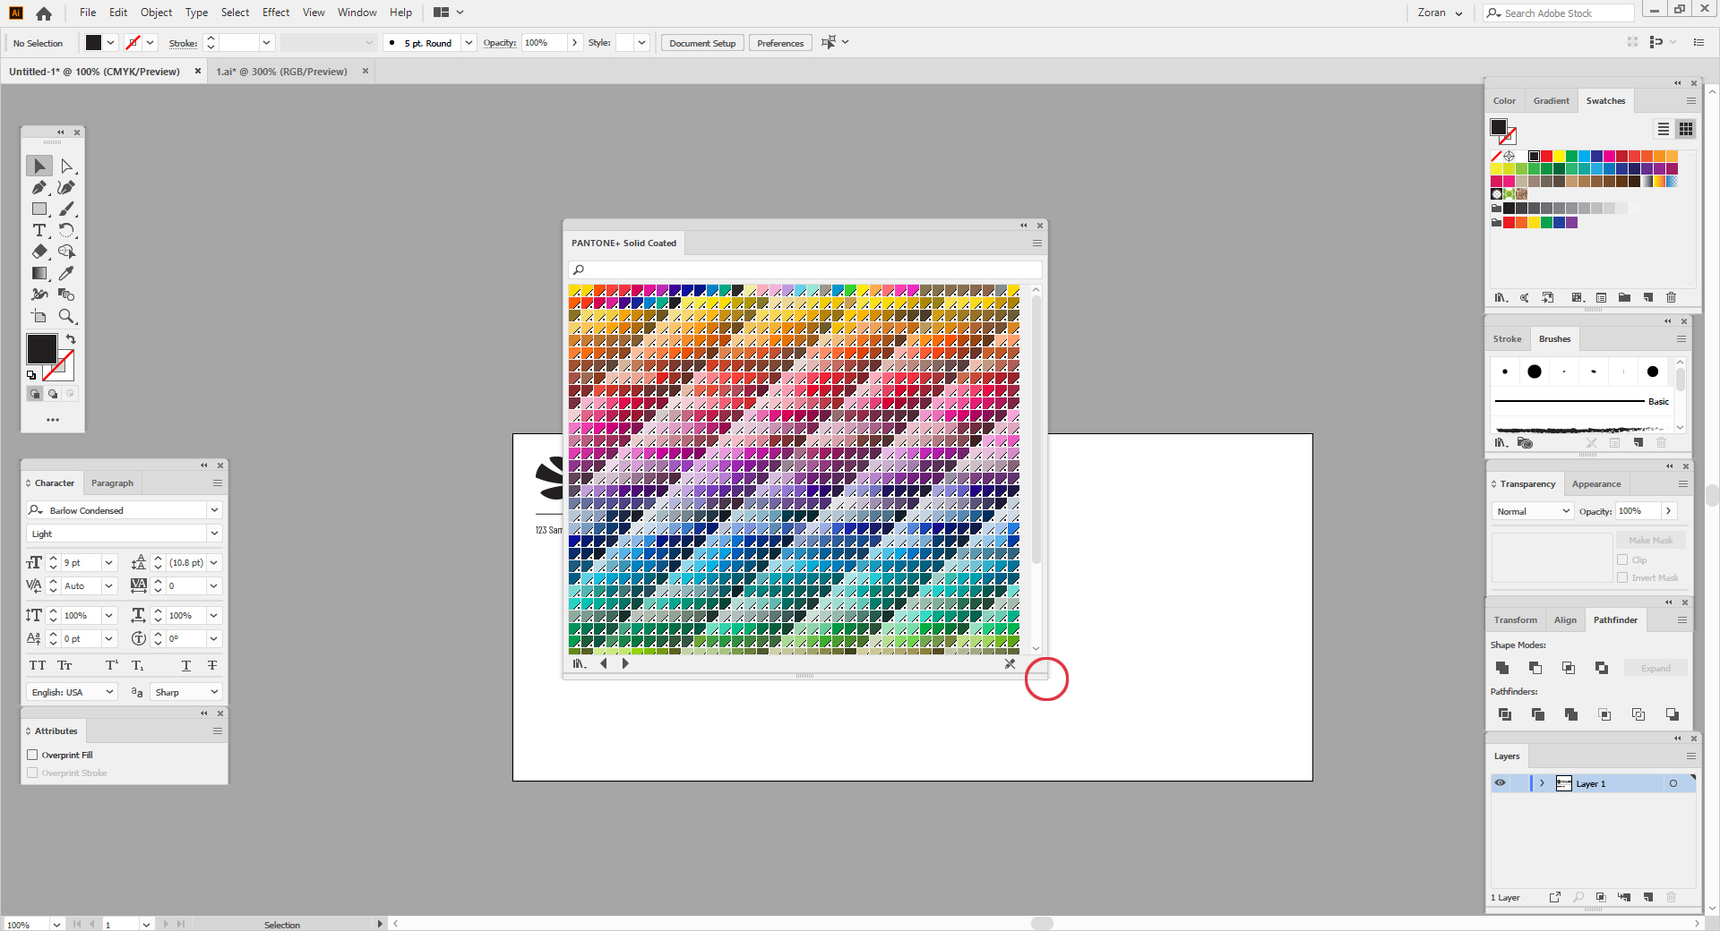Toggle Strikethrough text style
This screenshot has width=1720, height=931.
tap(212, 665)
